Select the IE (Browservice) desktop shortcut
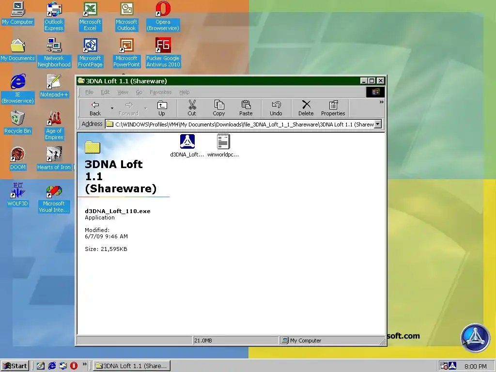 coord(18,89)
